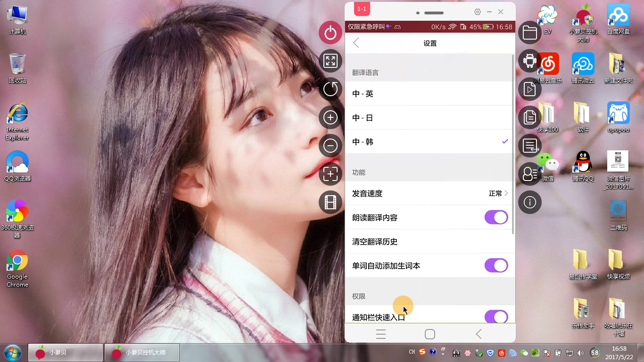Viewport: 644px width, 362px height.
Task: Open 百度网盘 desktop shortcut
Action: pos(619,20)
